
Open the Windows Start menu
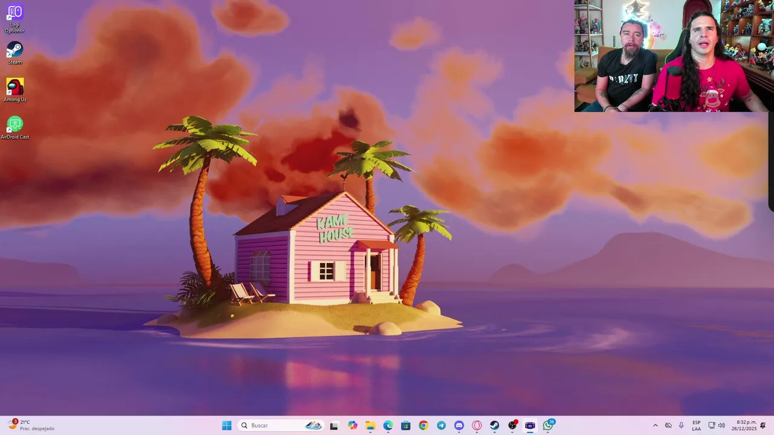(227, 425)
